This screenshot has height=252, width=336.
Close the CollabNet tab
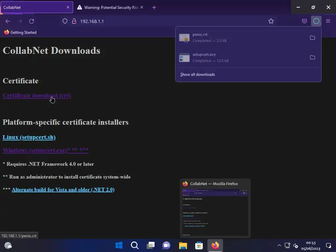pyautogui.click(x=68, y=7)
